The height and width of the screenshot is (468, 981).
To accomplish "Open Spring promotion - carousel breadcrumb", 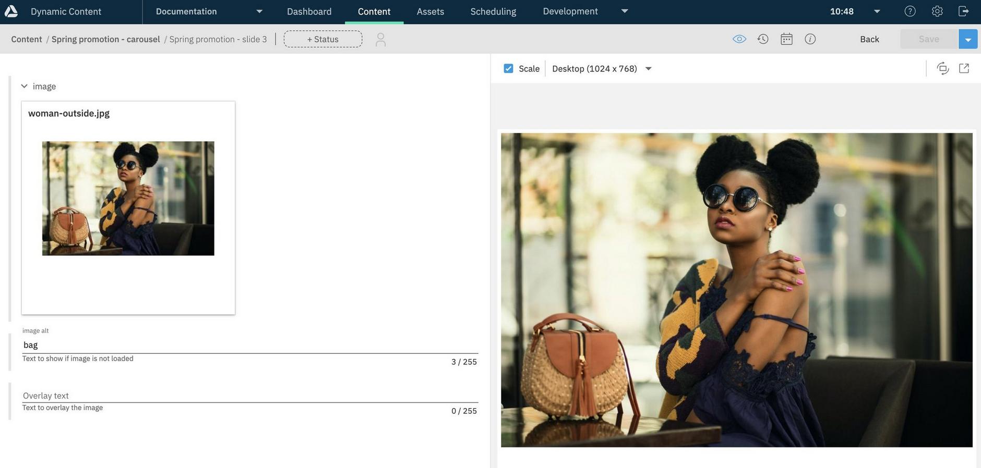I will [105, 39].
